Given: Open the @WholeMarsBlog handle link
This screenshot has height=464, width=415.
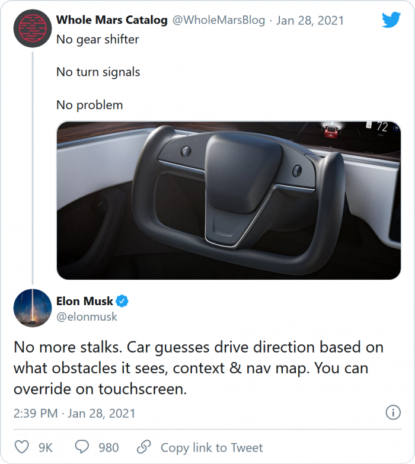Looking at the screenshot, I should click(x=218, y=20).
